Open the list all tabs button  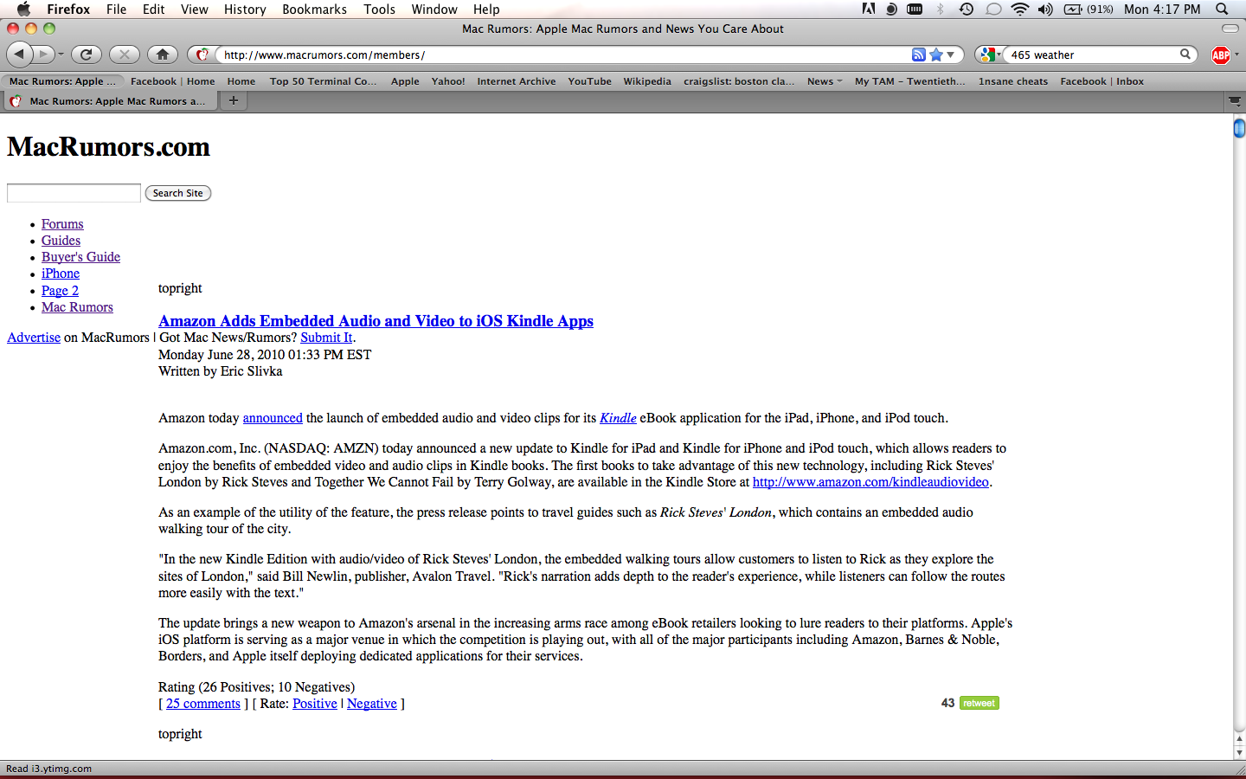pyautogui.click(x=1235, y=101)
